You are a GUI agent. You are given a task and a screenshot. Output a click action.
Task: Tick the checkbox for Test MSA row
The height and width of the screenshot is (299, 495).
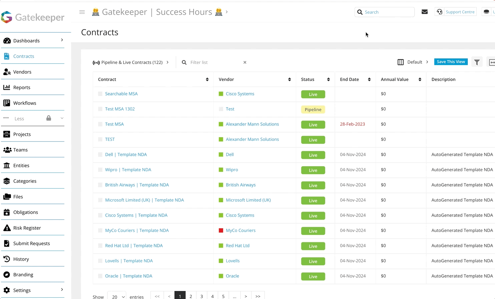click(100, 124)
